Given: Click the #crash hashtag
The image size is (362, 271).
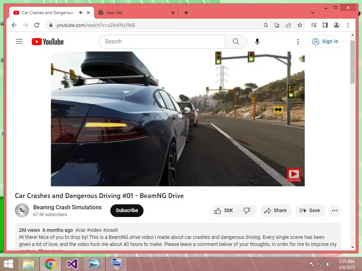Looking at the screenshot, I should point(111,230).
